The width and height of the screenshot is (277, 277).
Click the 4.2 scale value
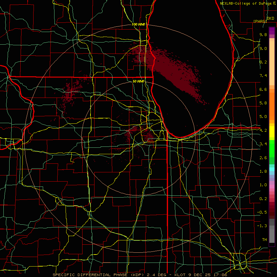coord(263,130)
